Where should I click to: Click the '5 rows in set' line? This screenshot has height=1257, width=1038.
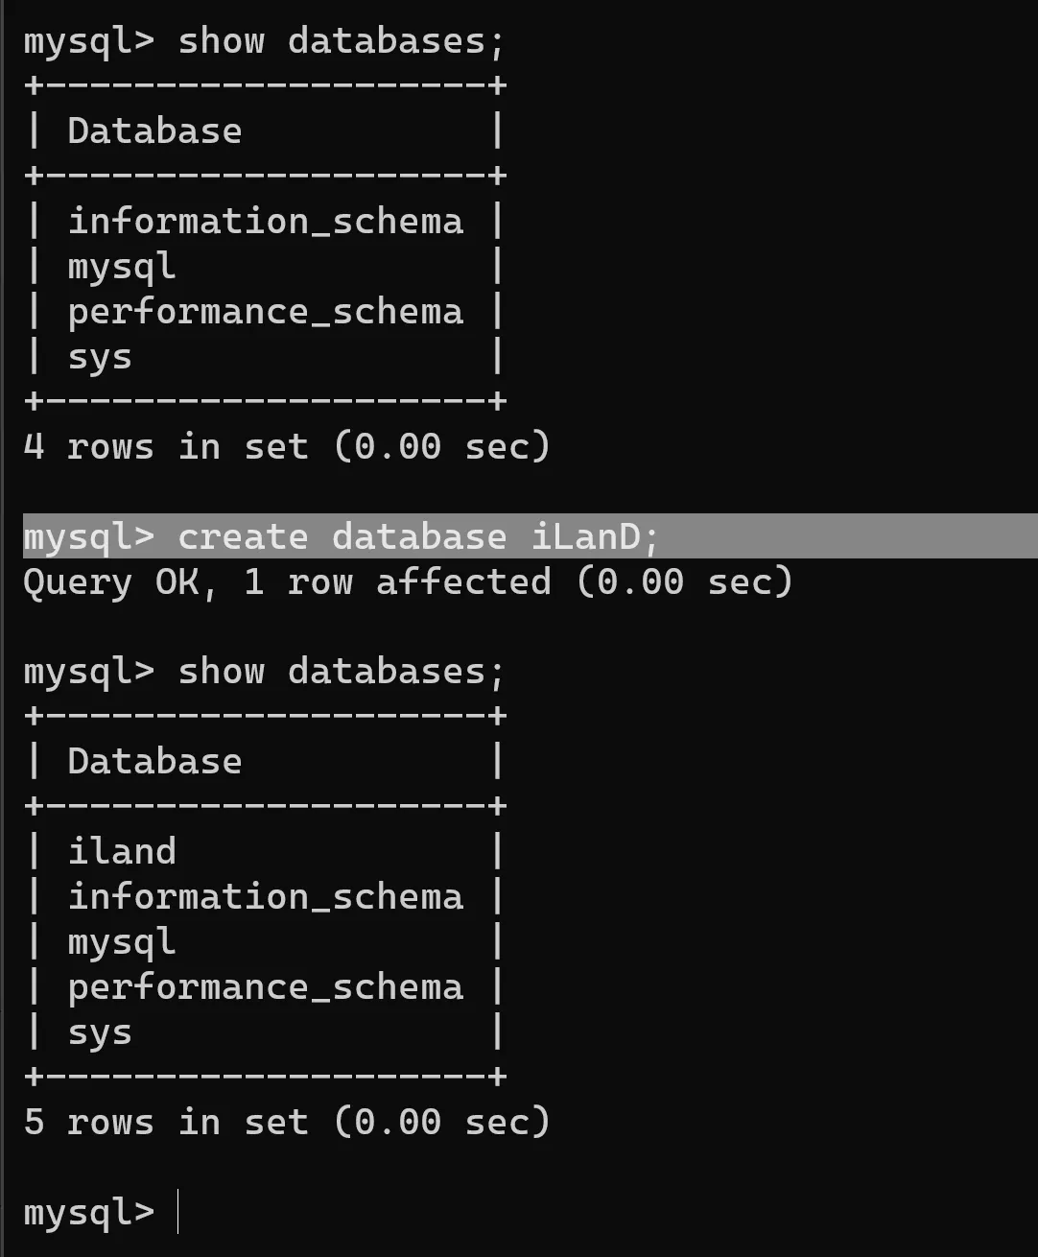click(x=286, y=1122)
